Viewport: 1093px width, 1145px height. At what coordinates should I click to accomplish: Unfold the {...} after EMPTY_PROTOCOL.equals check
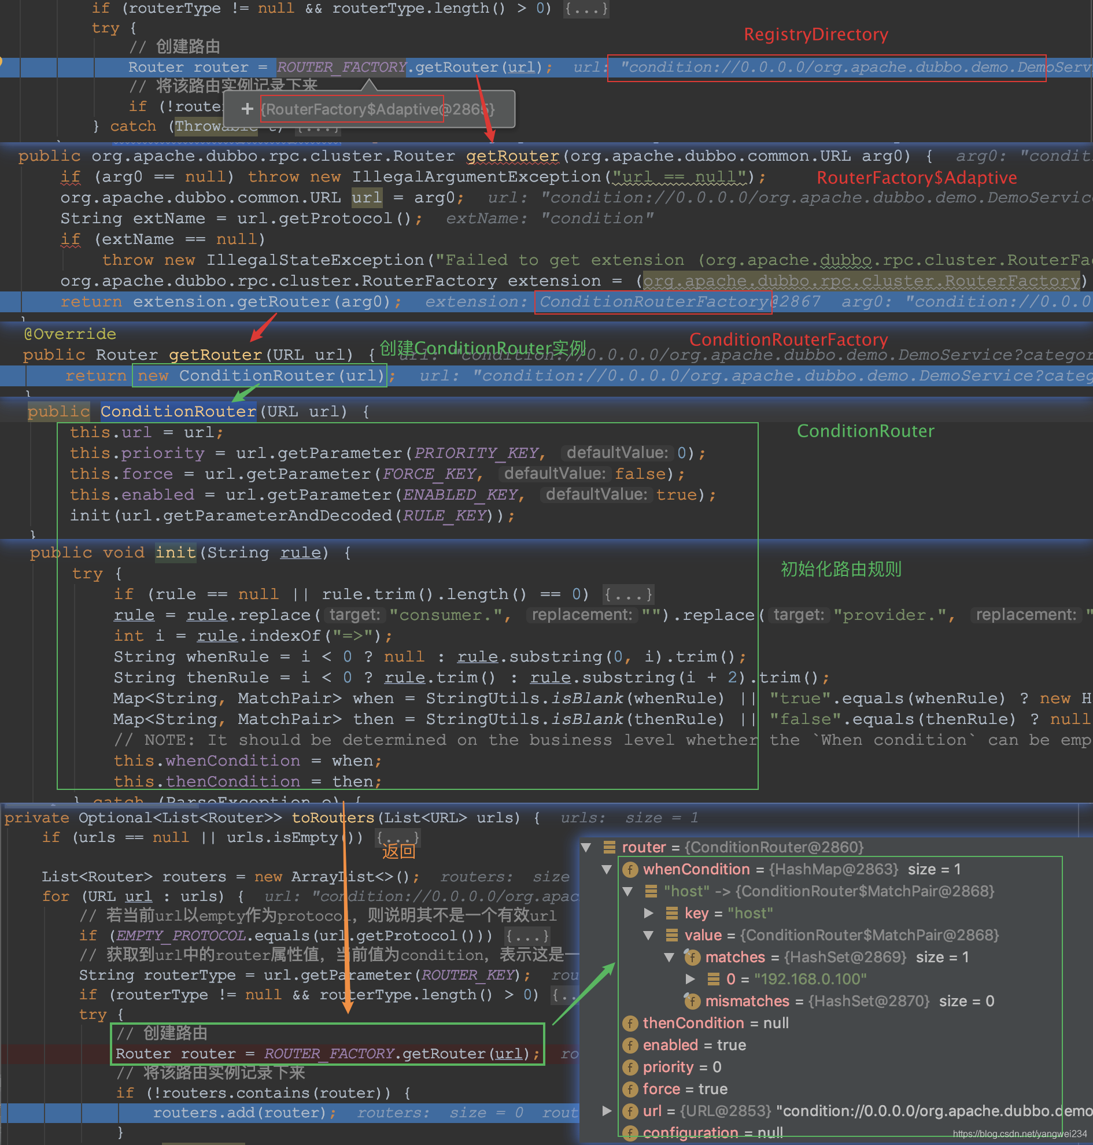click(527, 936)
